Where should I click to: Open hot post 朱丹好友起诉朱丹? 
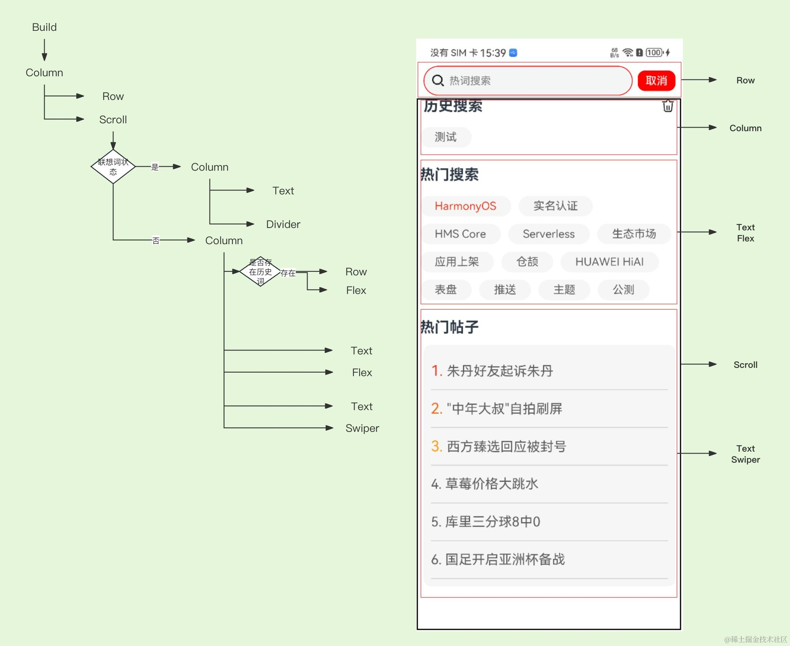(x=500, y=371)
